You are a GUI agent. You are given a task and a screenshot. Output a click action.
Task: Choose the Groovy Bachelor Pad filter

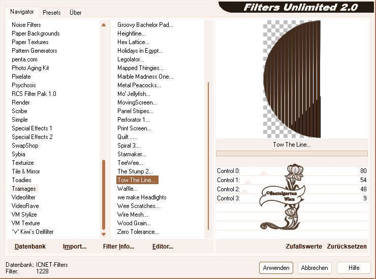(145, 25)
